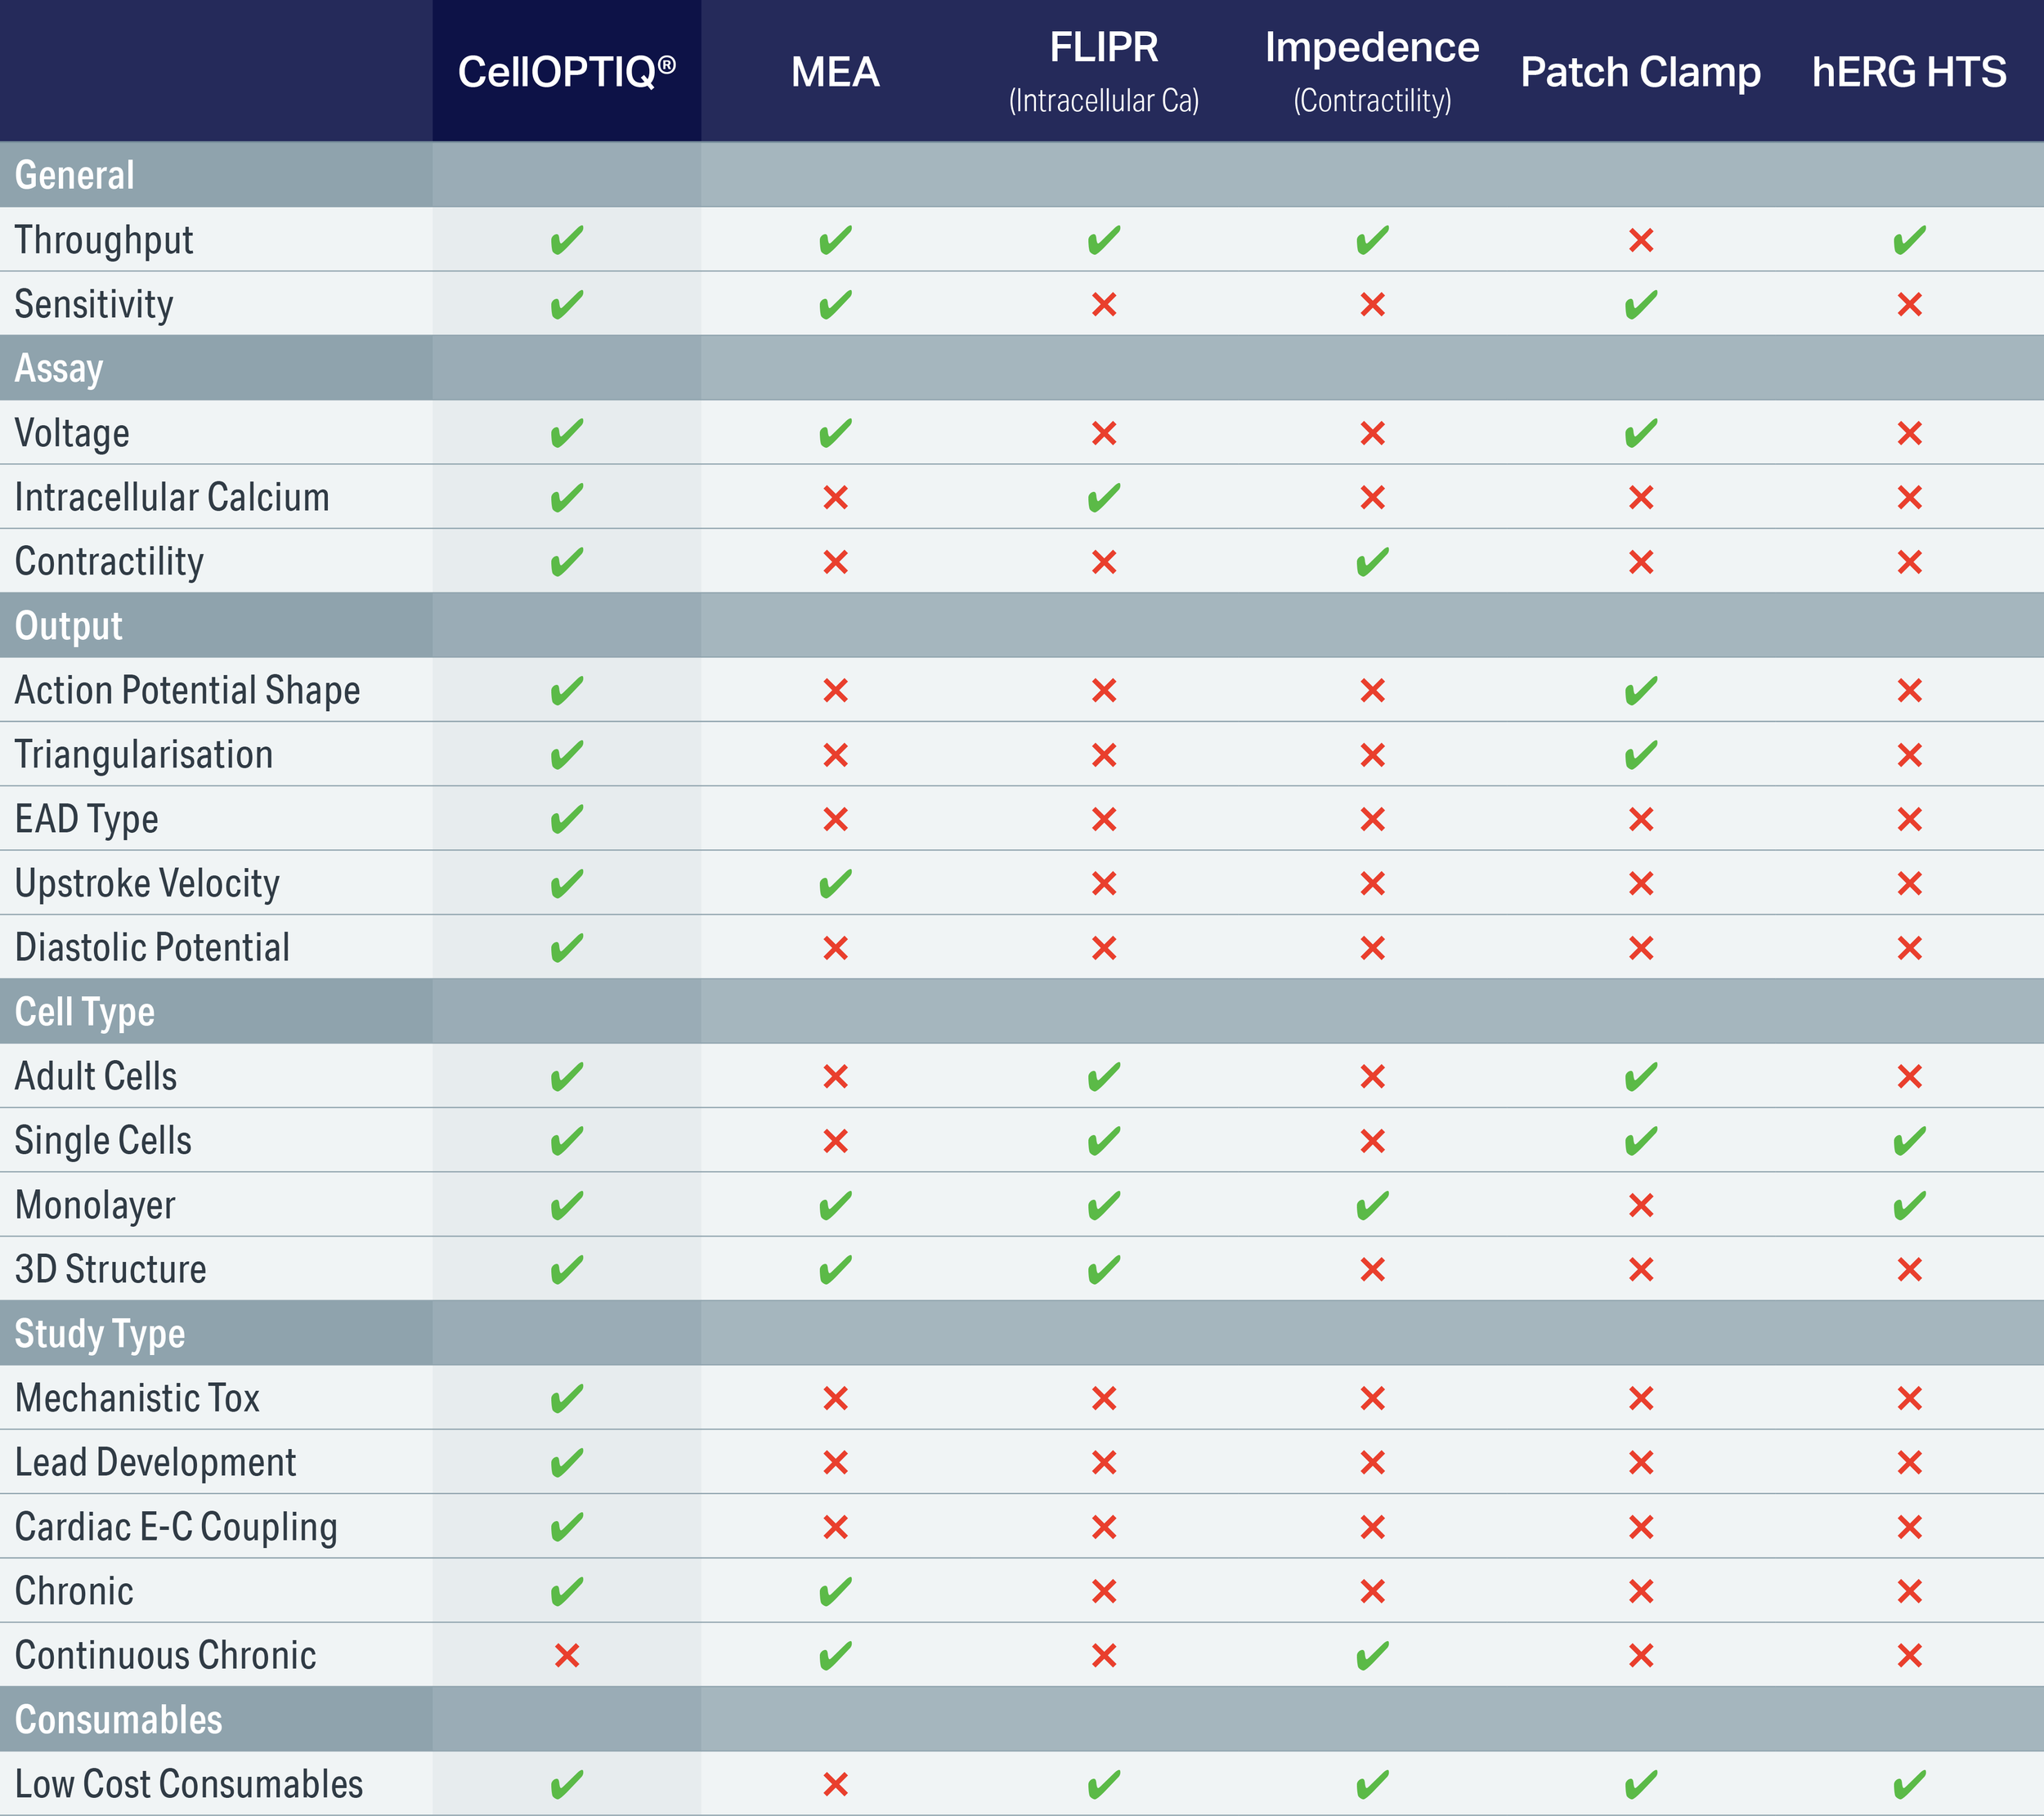The height and width of the screenshot is (1816, 2044).
Task: Click the CellOPTIQ Continuous Chronic red cross
Action: click(567, 1655)
